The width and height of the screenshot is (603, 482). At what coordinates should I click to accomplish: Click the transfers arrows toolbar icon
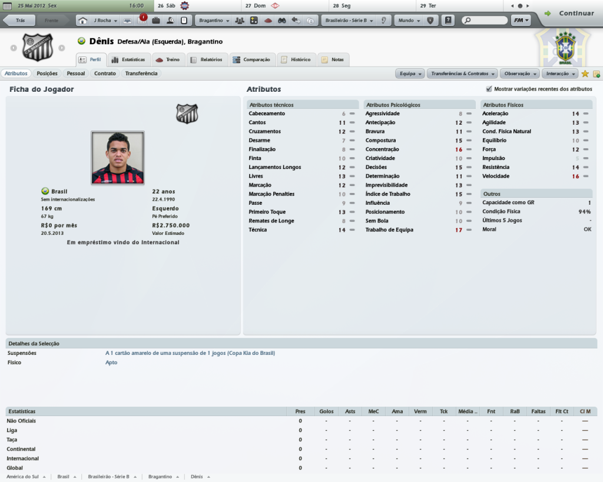point(296,21)
